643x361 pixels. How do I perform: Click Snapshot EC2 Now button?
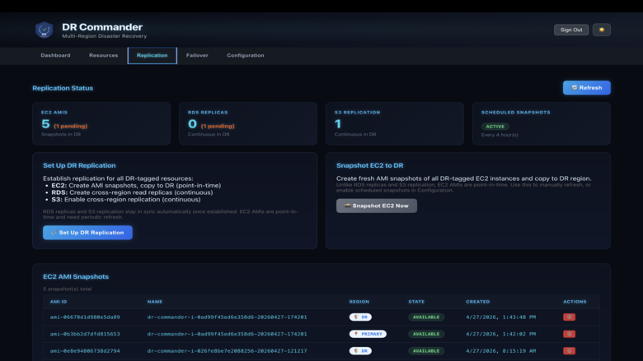(x=377, y=206)
